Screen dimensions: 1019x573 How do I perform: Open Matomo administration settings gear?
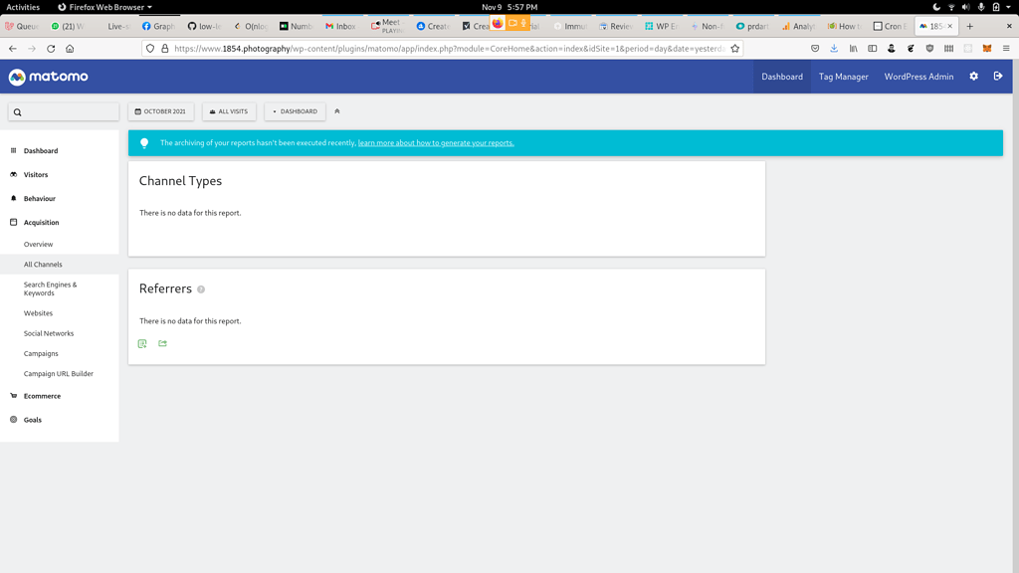[x=973, y=76]
